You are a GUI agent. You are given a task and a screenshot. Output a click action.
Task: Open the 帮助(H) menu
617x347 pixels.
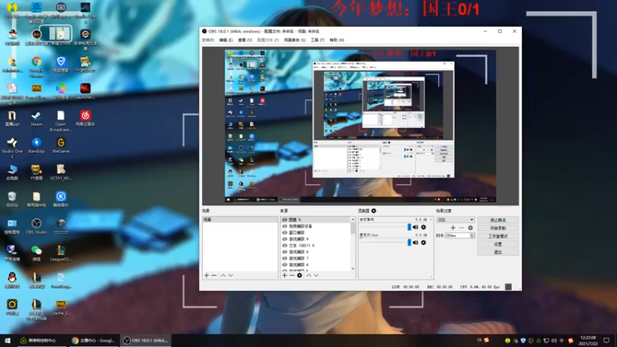(337, 40)
